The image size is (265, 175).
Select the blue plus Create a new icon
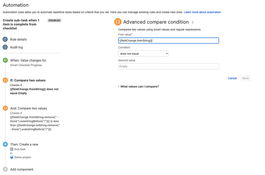point(5,144)
